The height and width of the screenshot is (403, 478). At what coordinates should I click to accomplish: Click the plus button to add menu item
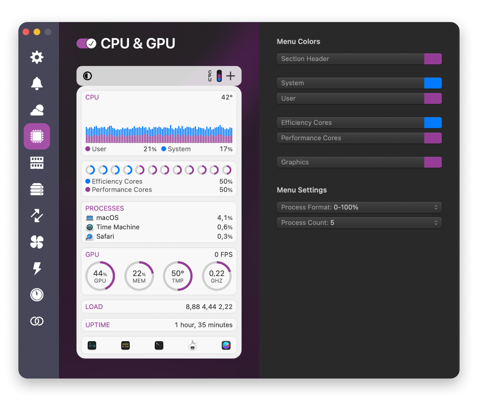pos(230,76)
